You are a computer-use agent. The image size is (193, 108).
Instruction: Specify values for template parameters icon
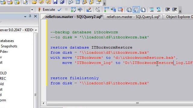(x=98, y=10)
